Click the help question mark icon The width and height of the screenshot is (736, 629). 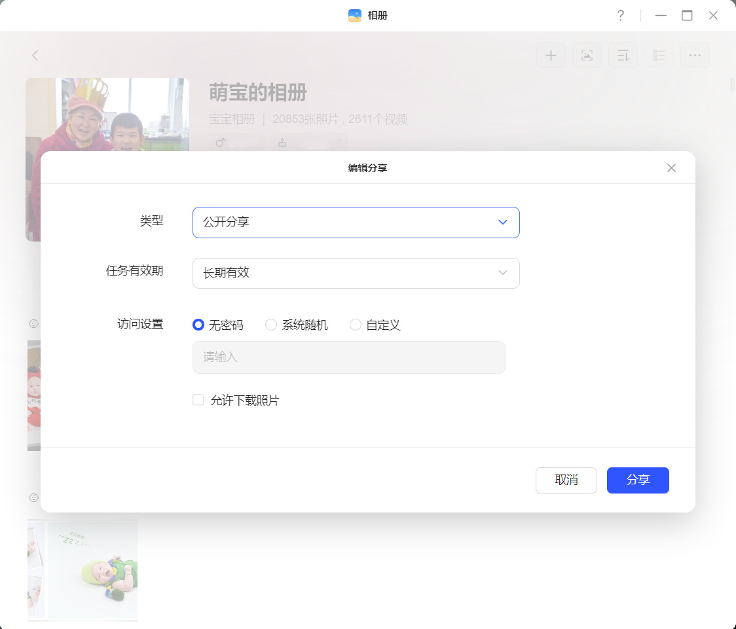coord(621,16)
